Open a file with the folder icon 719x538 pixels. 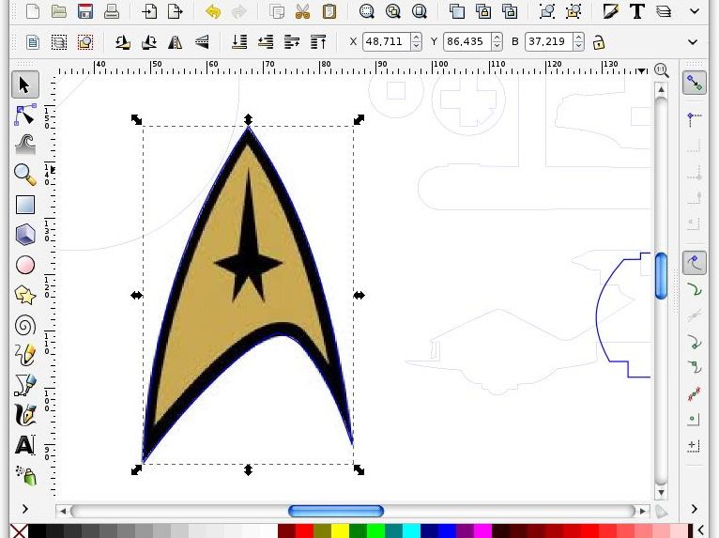click(x=59, y=10)
